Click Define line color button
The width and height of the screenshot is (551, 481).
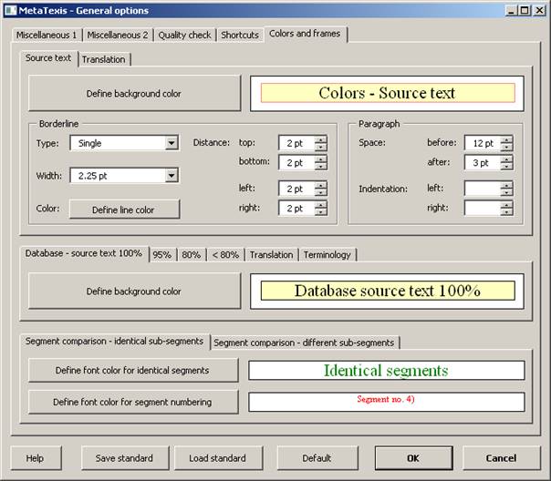click(x=124, y=210)
